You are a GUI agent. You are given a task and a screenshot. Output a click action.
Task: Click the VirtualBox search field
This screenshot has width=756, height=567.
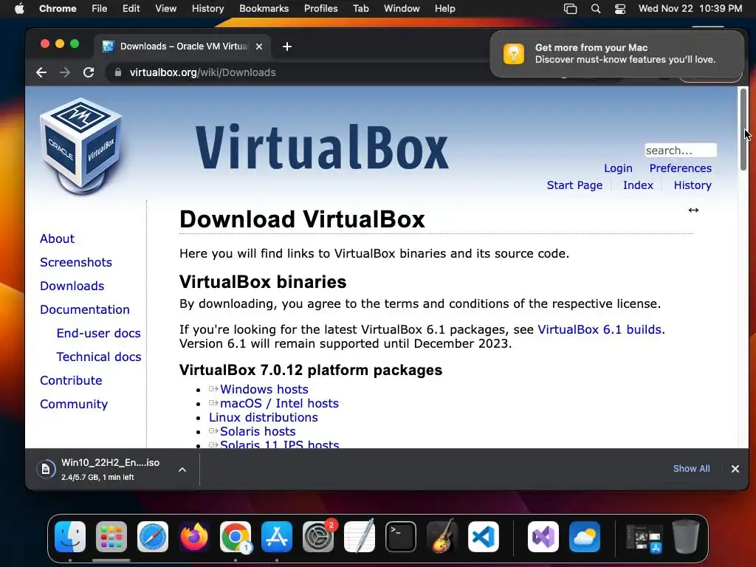680,151
